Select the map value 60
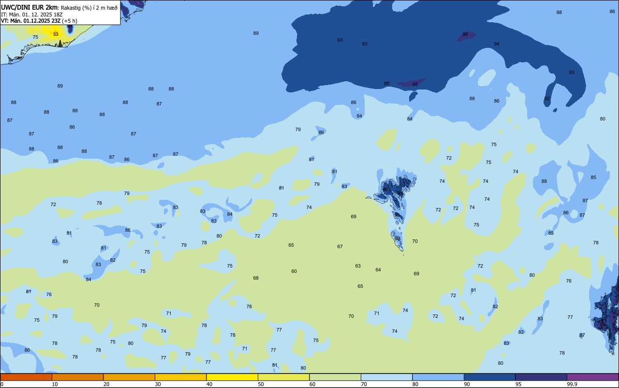The image size is (619, 388). 294,271
